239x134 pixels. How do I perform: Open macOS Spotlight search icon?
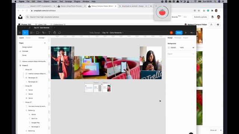[x=215, y=1]
